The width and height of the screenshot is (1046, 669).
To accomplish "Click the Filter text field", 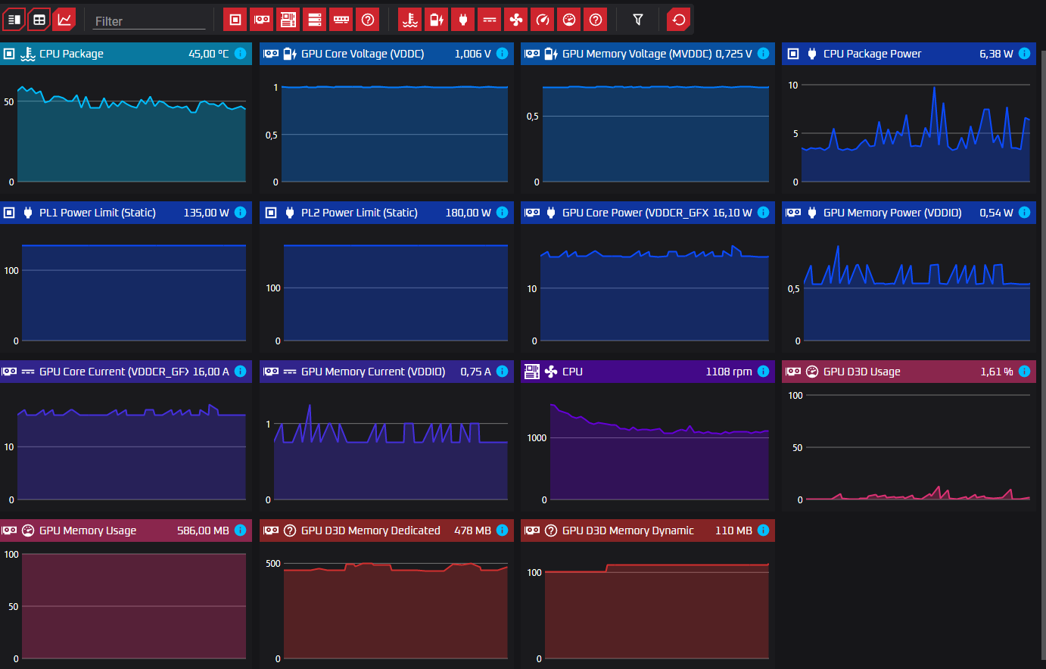I will pyautogui.click(x=148, y=21).
